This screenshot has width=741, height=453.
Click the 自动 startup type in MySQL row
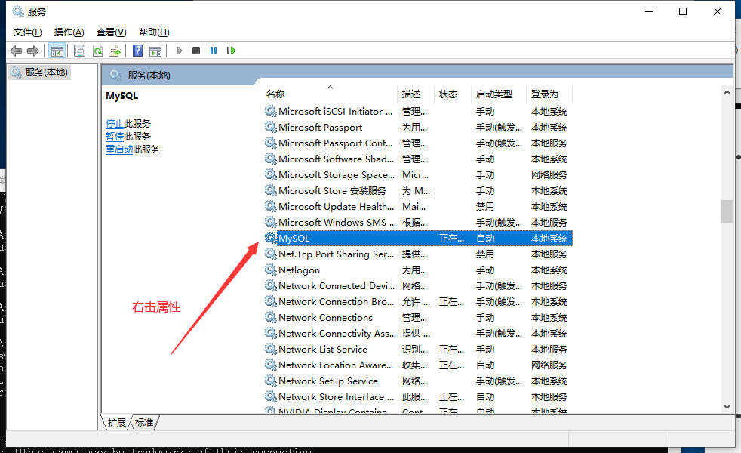[x=485, y=239]
